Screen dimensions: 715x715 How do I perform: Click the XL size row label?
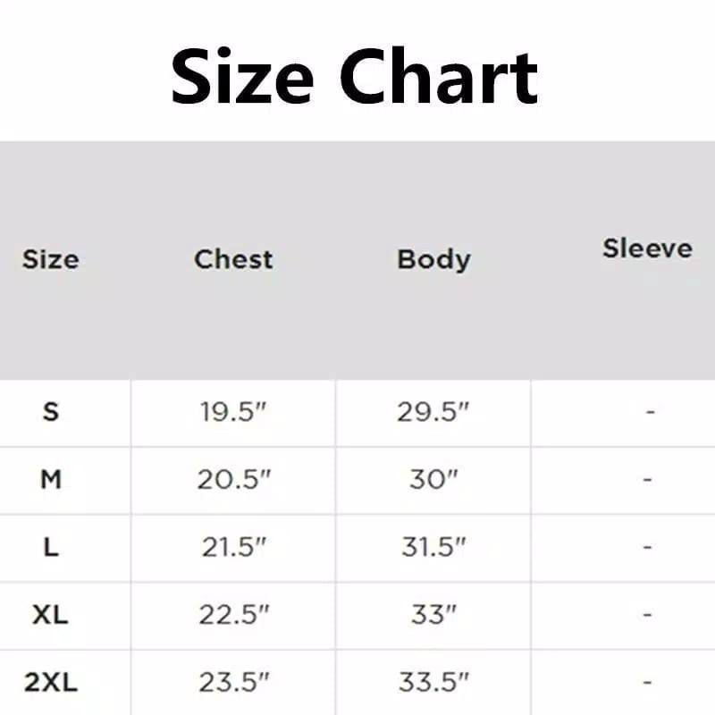(51, 615)
